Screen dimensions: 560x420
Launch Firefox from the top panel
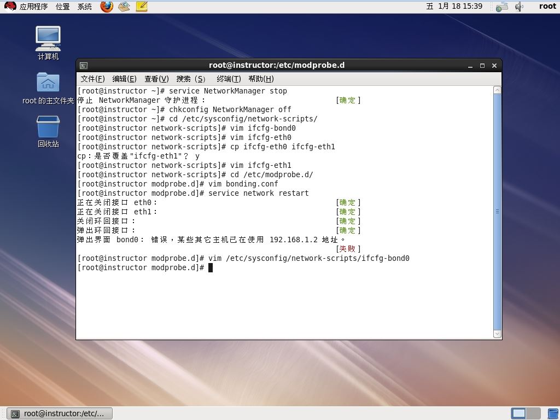107,7
